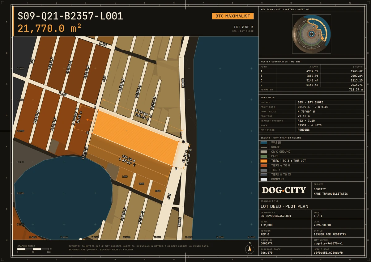Click the Merkle root d0f0d655…c26cdefb
The width and height of the screenshot is (371, 262).
(x=328, y=253)
